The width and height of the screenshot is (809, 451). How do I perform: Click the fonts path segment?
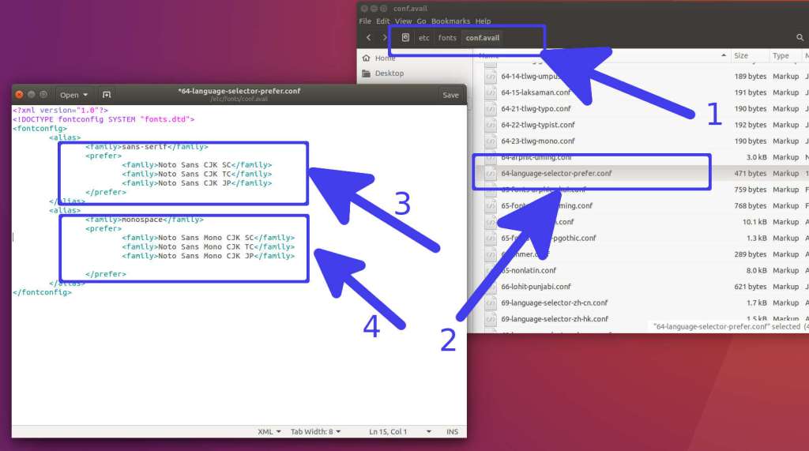(447, 38)
